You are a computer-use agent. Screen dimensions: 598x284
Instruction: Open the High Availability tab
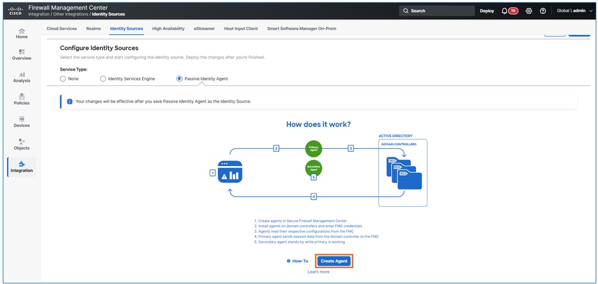[168, 29]
